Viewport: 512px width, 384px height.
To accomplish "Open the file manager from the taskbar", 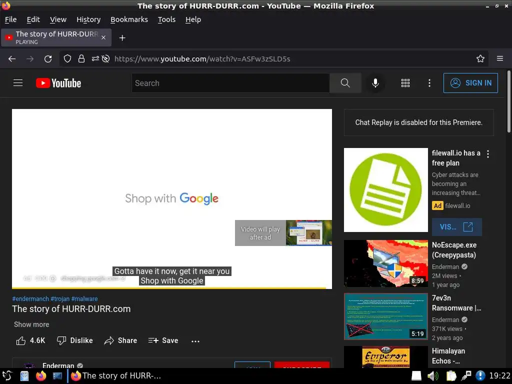I will pyautogui.click(x=24, y=376).
